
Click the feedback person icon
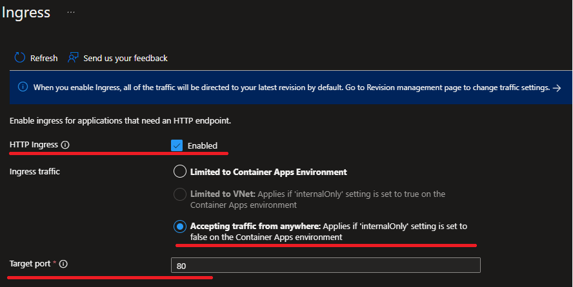point(73,58)
